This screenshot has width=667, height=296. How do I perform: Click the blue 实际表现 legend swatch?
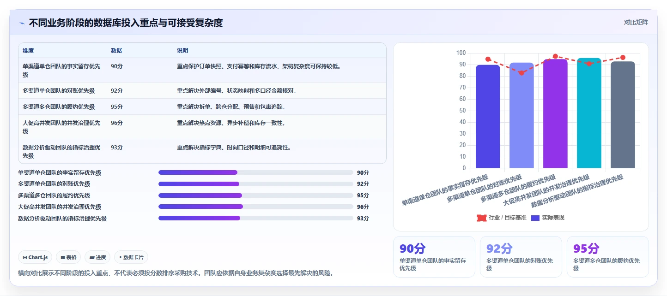coord(535,218)
